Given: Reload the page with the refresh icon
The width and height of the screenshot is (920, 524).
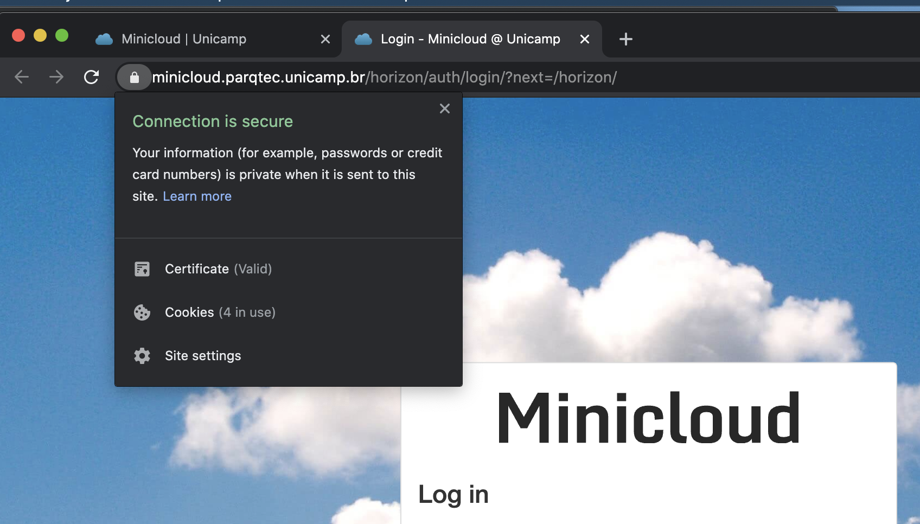Looking at the screenshot, I should [x=91, y=77].
